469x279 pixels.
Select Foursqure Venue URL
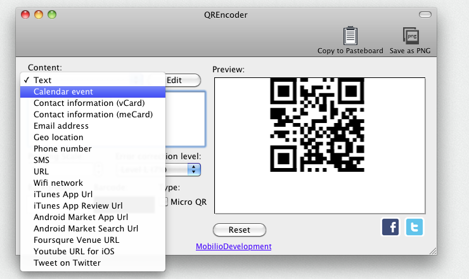pos(93,240)
